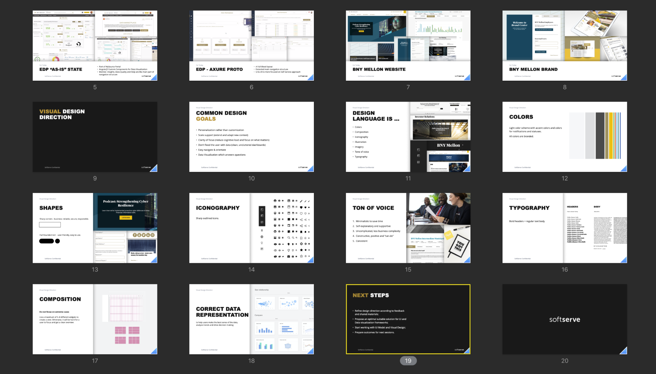
Task: Click slide number label 18
Action: point(252,361)
